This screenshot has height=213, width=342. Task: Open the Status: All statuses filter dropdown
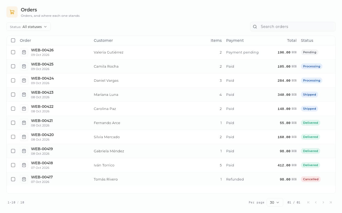pos(29,27)
